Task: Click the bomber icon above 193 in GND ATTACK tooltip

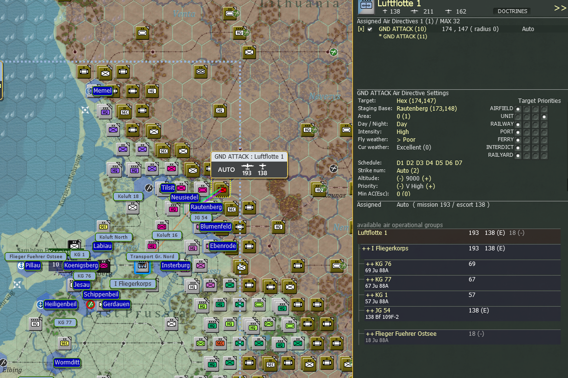Action: coord(247,167)
